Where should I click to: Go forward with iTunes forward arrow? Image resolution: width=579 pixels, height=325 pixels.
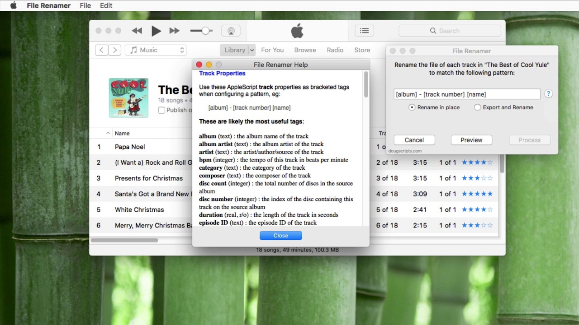pyautogui.click(x=115, y=50)
